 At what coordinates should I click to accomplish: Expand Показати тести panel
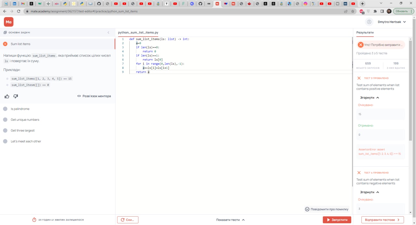pos(230,220)
